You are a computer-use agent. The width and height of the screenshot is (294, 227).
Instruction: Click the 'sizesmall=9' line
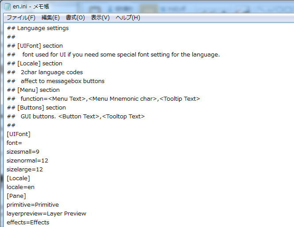(x=23, y=152)
